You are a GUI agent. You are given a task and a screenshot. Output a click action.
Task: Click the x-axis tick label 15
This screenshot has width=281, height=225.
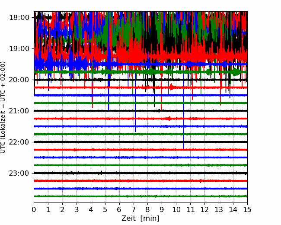click(x=247, y=209)
